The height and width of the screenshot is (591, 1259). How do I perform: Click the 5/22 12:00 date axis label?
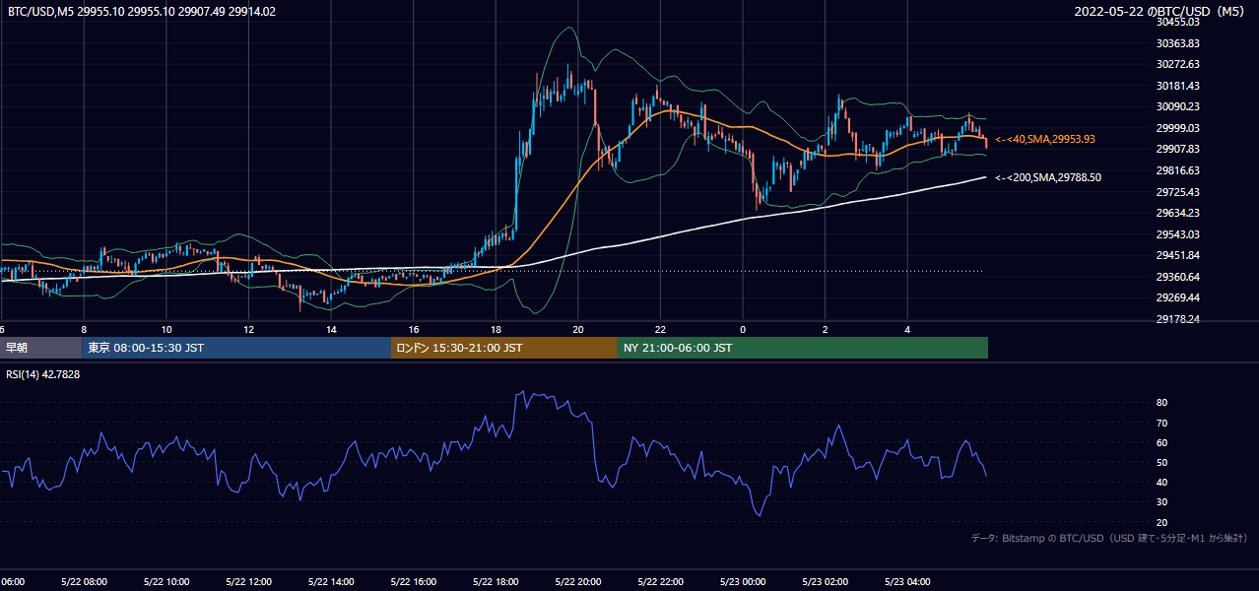pos(248,582)
